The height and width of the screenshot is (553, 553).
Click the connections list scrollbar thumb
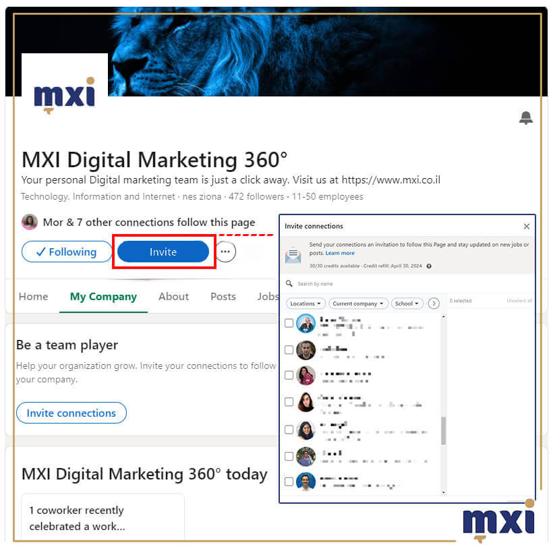444,431
